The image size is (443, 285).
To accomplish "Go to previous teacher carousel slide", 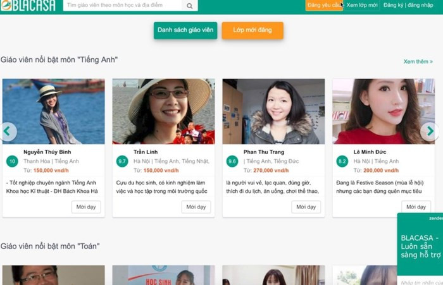I will [9, 131].
